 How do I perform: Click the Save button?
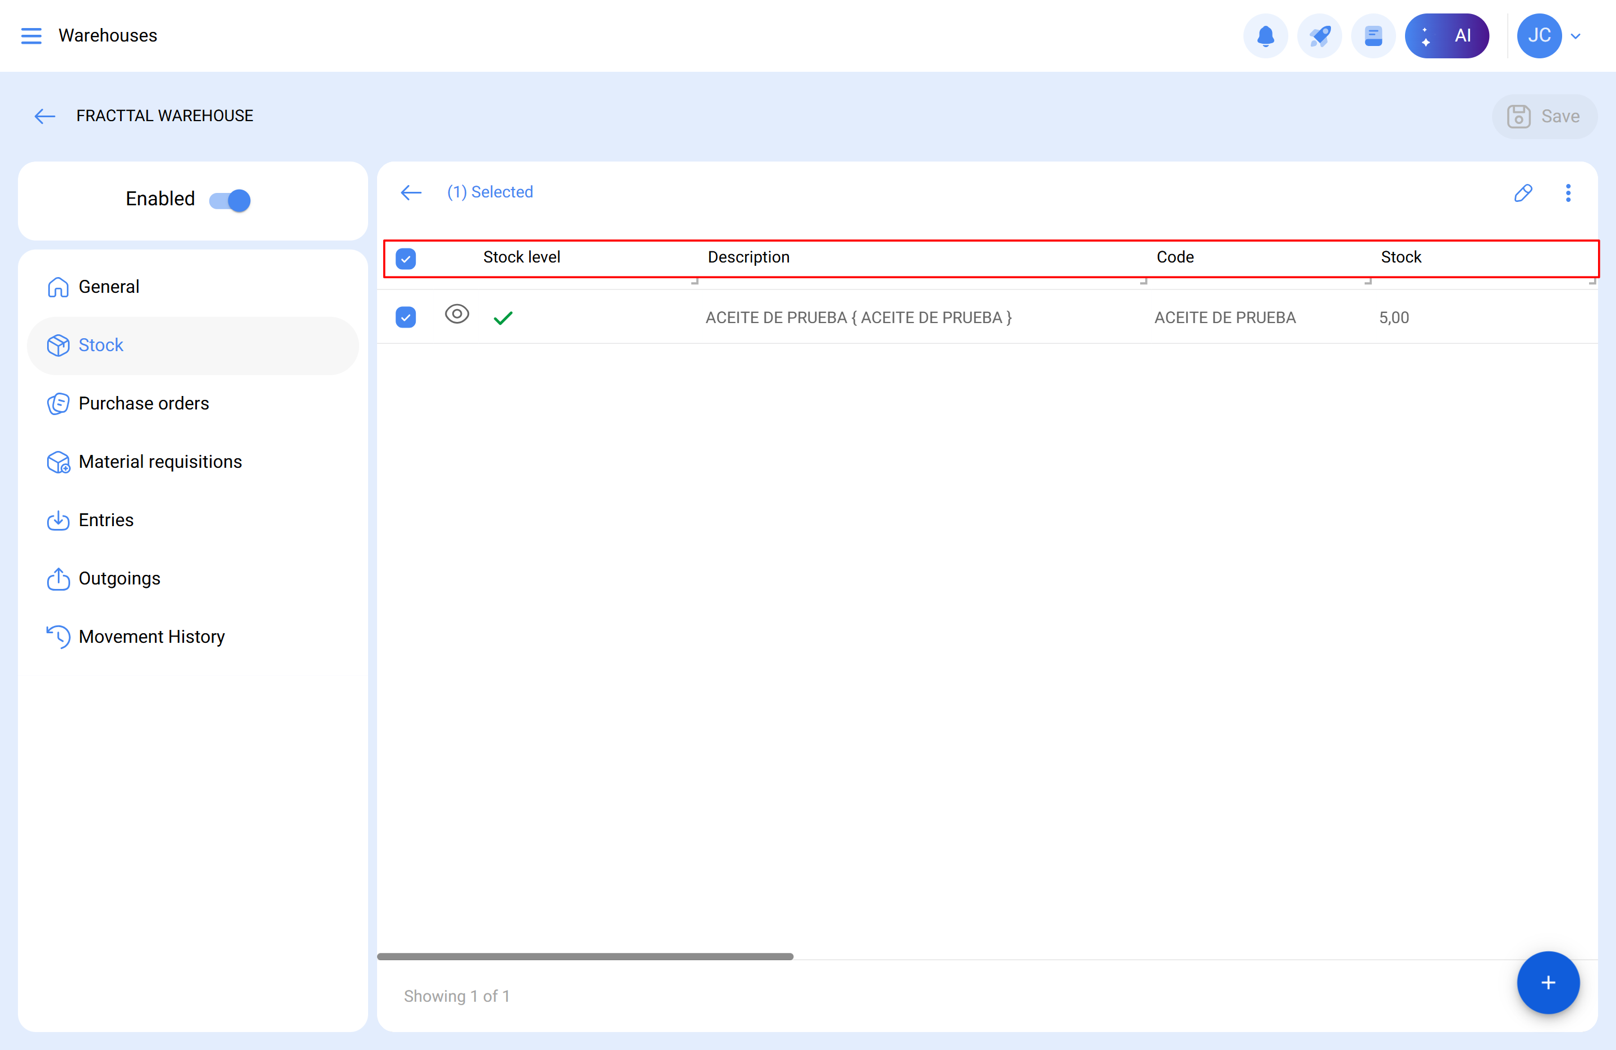[1544, 116]
